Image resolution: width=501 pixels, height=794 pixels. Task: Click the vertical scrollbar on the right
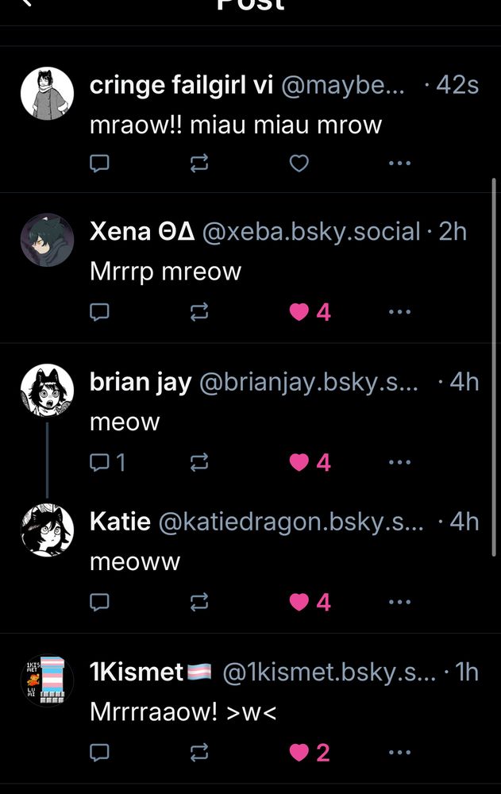tap(494, 367)
